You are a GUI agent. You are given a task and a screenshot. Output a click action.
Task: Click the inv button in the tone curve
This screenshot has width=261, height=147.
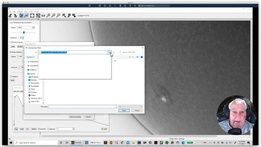click(27, 129)
